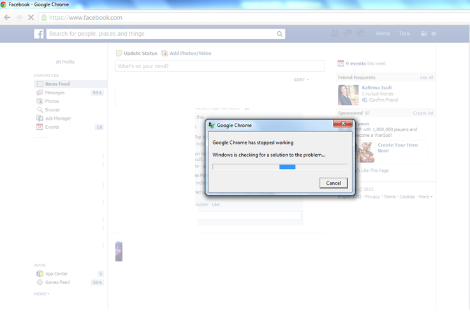The image size is (470, 314).
Task: Open the More footer dropdown
Action: click(425, 197)
